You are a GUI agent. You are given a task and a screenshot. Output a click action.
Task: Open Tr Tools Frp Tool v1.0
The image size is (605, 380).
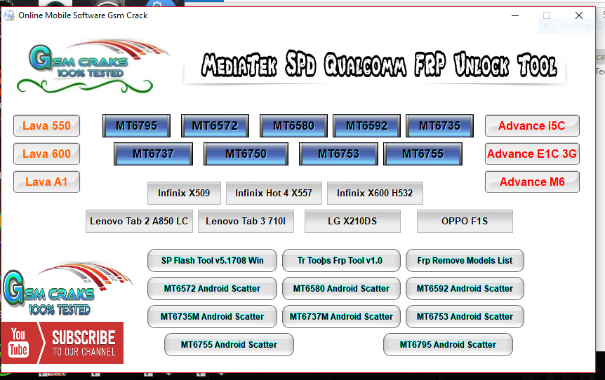coord(342,261)
